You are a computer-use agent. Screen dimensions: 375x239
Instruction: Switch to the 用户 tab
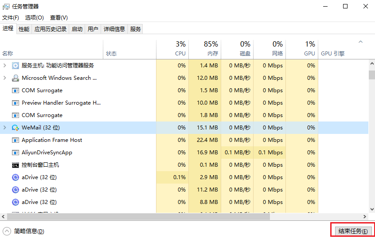pyautogui.click(x=93, y=29)
